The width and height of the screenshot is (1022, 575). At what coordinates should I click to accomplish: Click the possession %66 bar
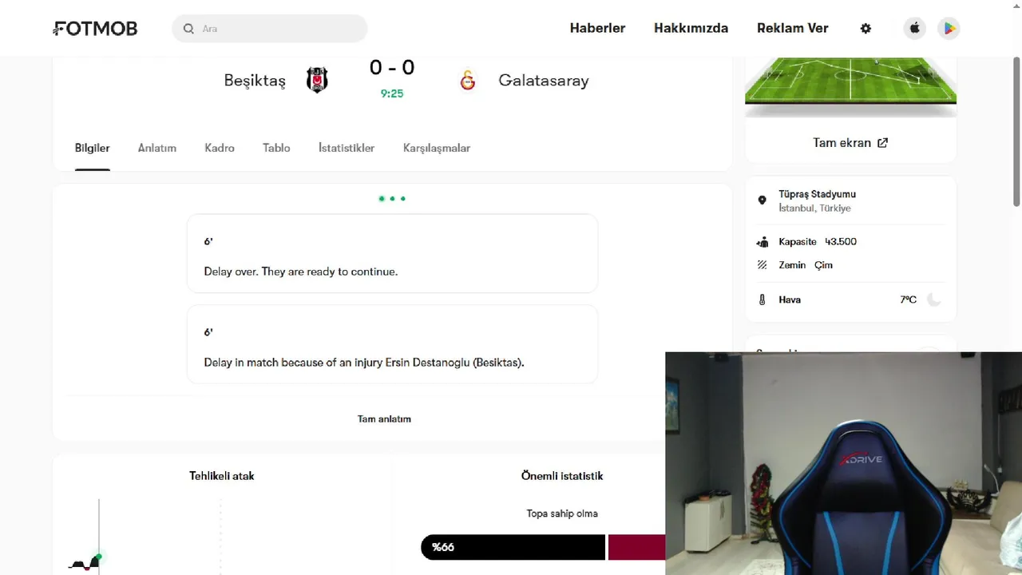pyautogui.click(x=513, y=547)
